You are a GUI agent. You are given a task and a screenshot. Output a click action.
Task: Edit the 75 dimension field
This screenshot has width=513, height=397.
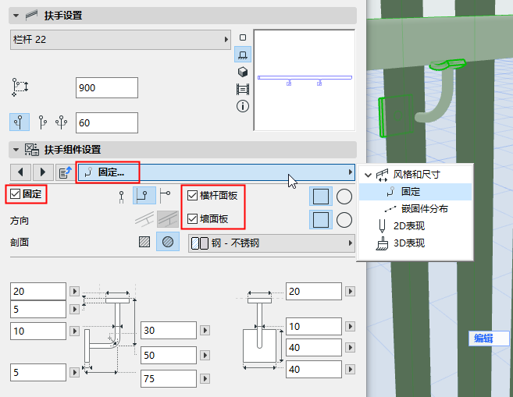coord(169,379)
